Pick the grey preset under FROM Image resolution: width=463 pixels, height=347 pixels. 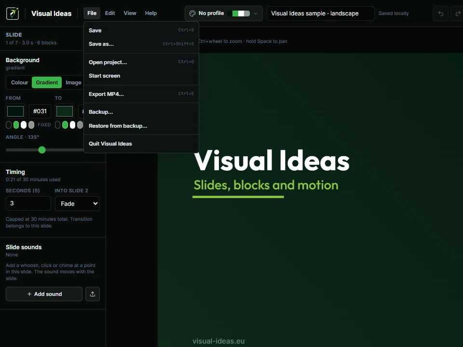31,125
